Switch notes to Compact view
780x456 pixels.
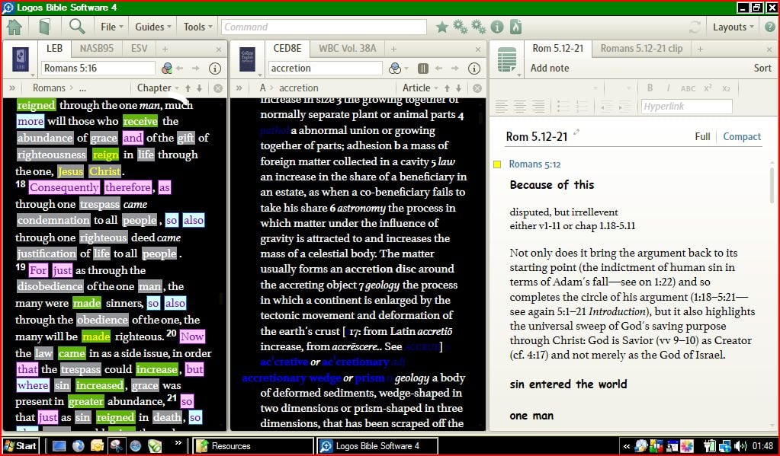742,136
